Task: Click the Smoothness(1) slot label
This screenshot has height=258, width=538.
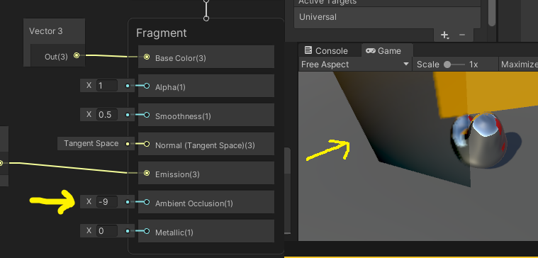Action: (183, 116)
